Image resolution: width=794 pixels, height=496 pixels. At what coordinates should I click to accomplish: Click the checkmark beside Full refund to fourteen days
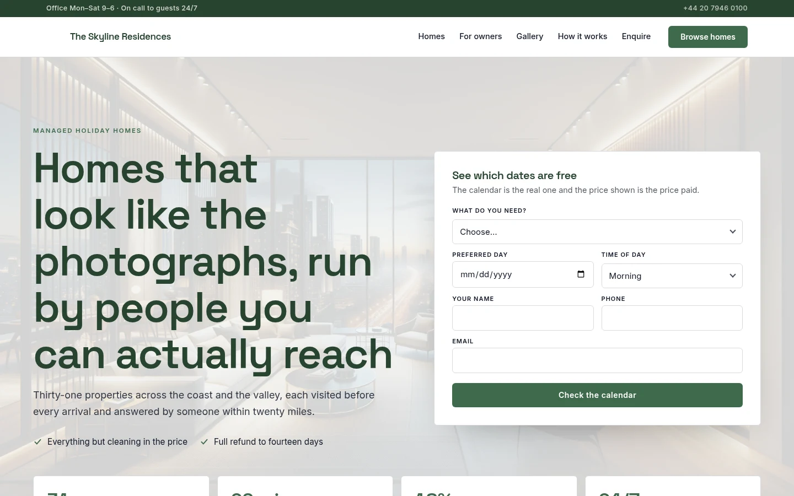204,442
